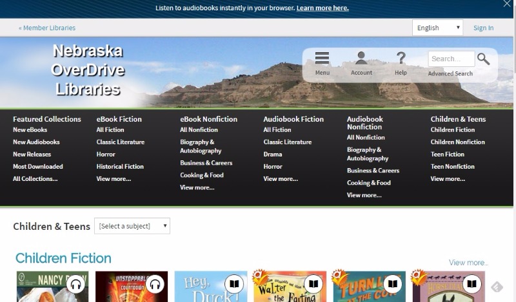Open the English language dropdown
Viewport: 516px width, 302px height.
click(x=437, y=28)
